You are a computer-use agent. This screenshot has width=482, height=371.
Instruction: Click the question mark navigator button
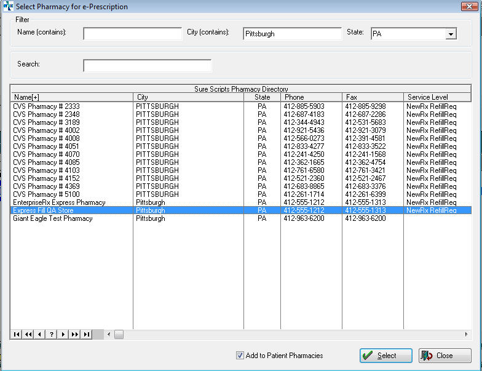[52, 335]
